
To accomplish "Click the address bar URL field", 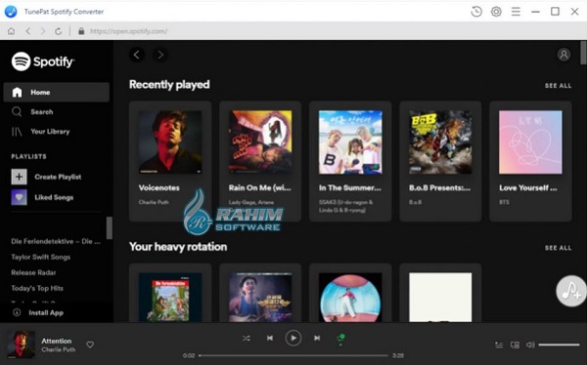I will tap(128, 31).
